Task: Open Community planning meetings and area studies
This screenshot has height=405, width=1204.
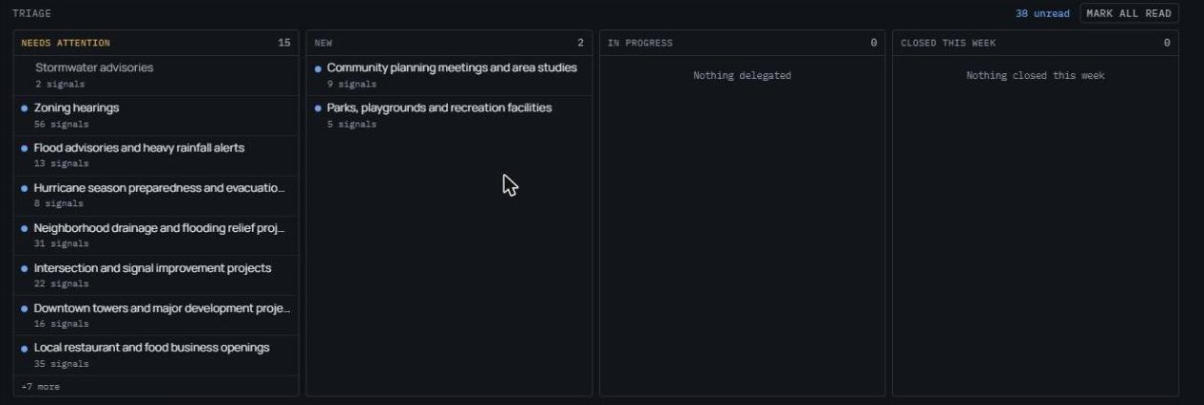Action: point(449,75)
